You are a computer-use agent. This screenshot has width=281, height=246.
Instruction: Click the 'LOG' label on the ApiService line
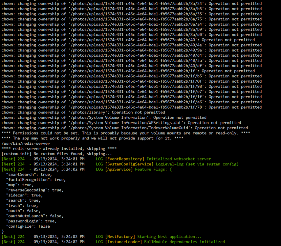99,170
